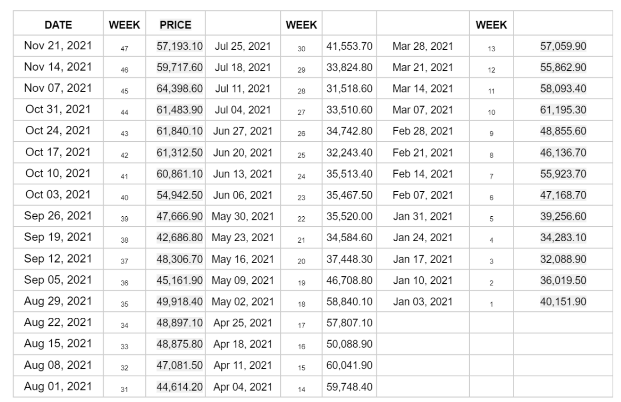Select the price cell 61,195.30

(563, 110)
